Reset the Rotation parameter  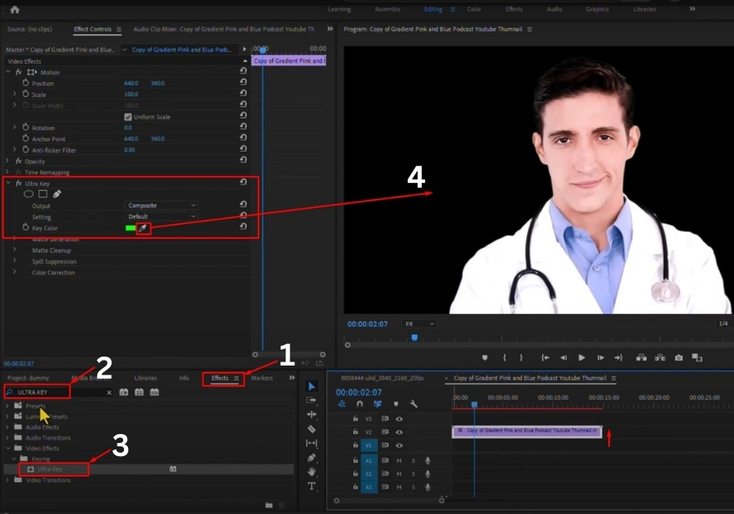[243, 126]
